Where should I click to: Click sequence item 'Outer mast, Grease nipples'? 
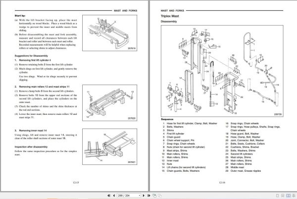246,171
